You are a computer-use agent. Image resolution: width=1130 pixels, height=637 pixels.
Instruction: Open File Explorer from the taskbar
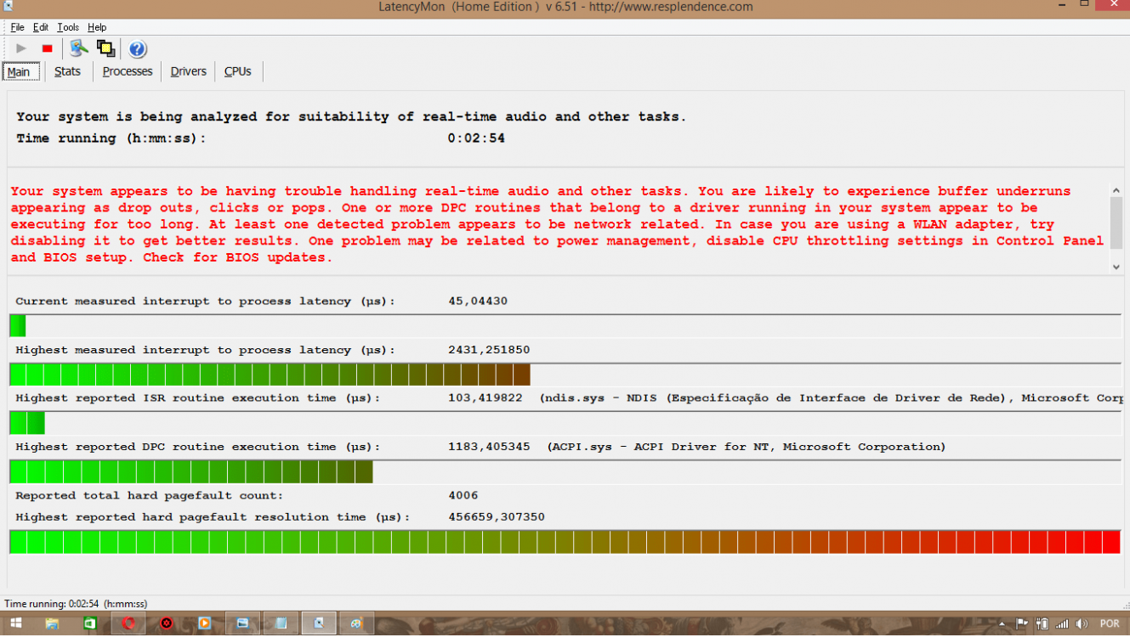pyautogui.click(x=52, y=623)
